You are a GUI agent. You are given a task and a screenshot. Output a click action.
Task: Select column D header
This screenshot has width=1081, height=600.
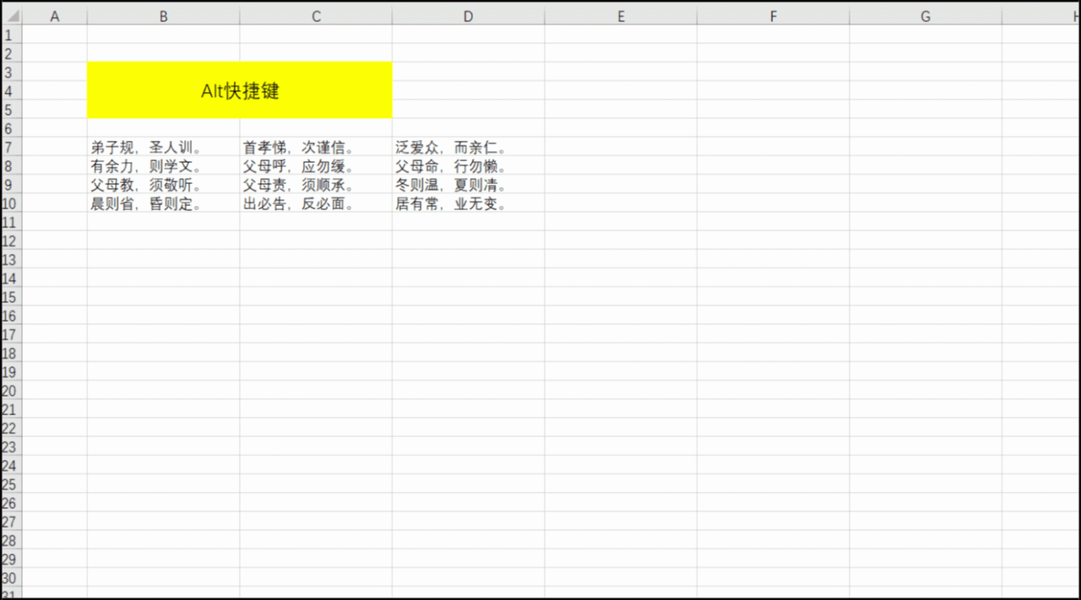coord(468,17)
